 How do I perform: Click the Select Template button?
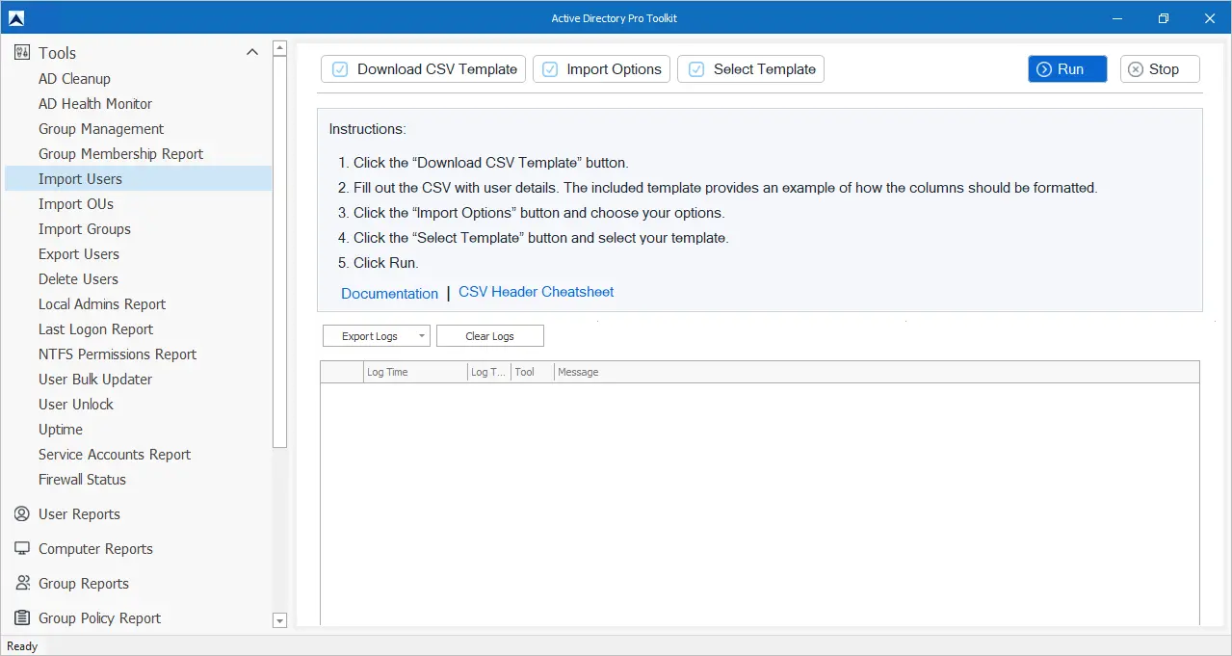750,69
